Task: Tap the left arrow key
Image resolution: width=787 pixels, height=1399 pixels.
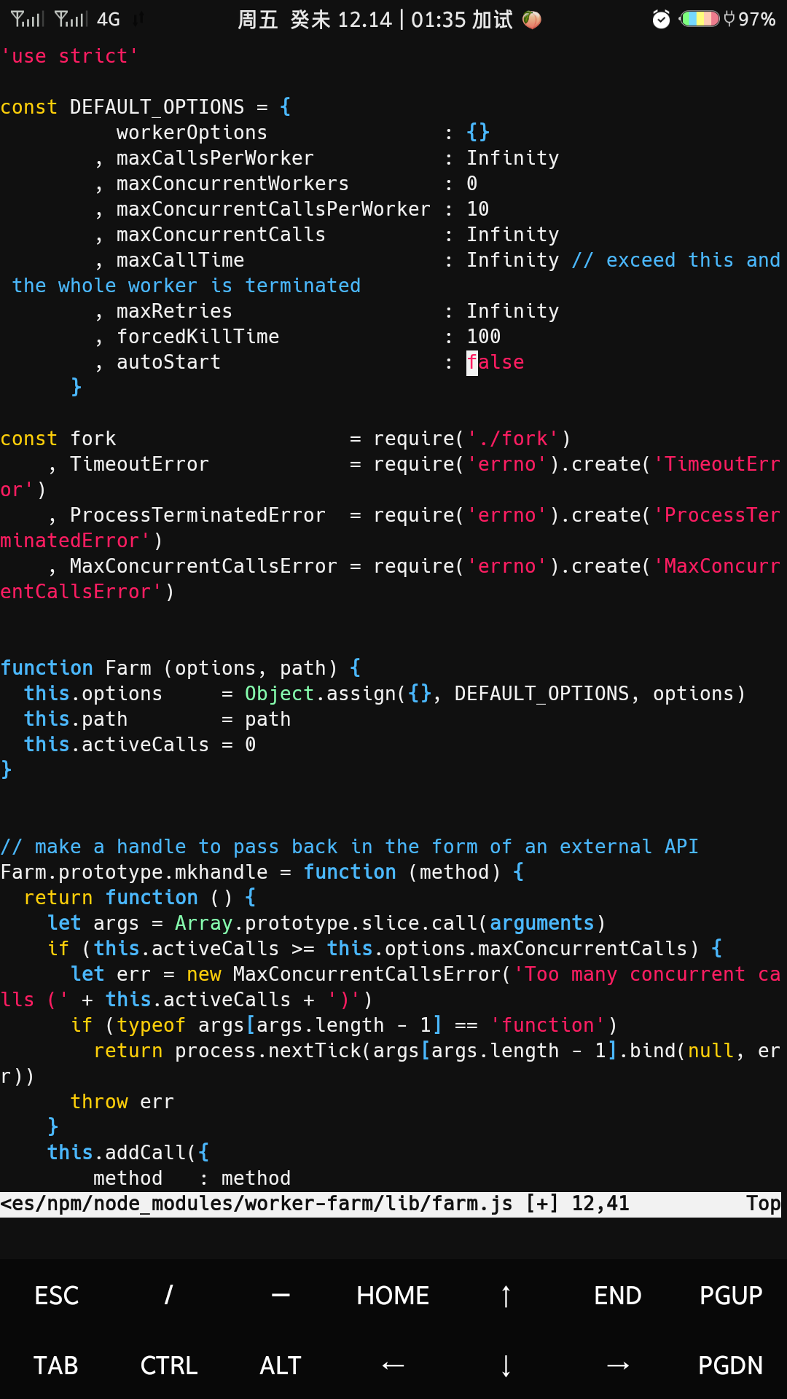Action: (x=393, y=1365)
